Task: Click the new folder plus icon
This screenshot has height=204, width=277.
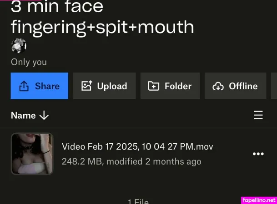Action: pos(154,86)
